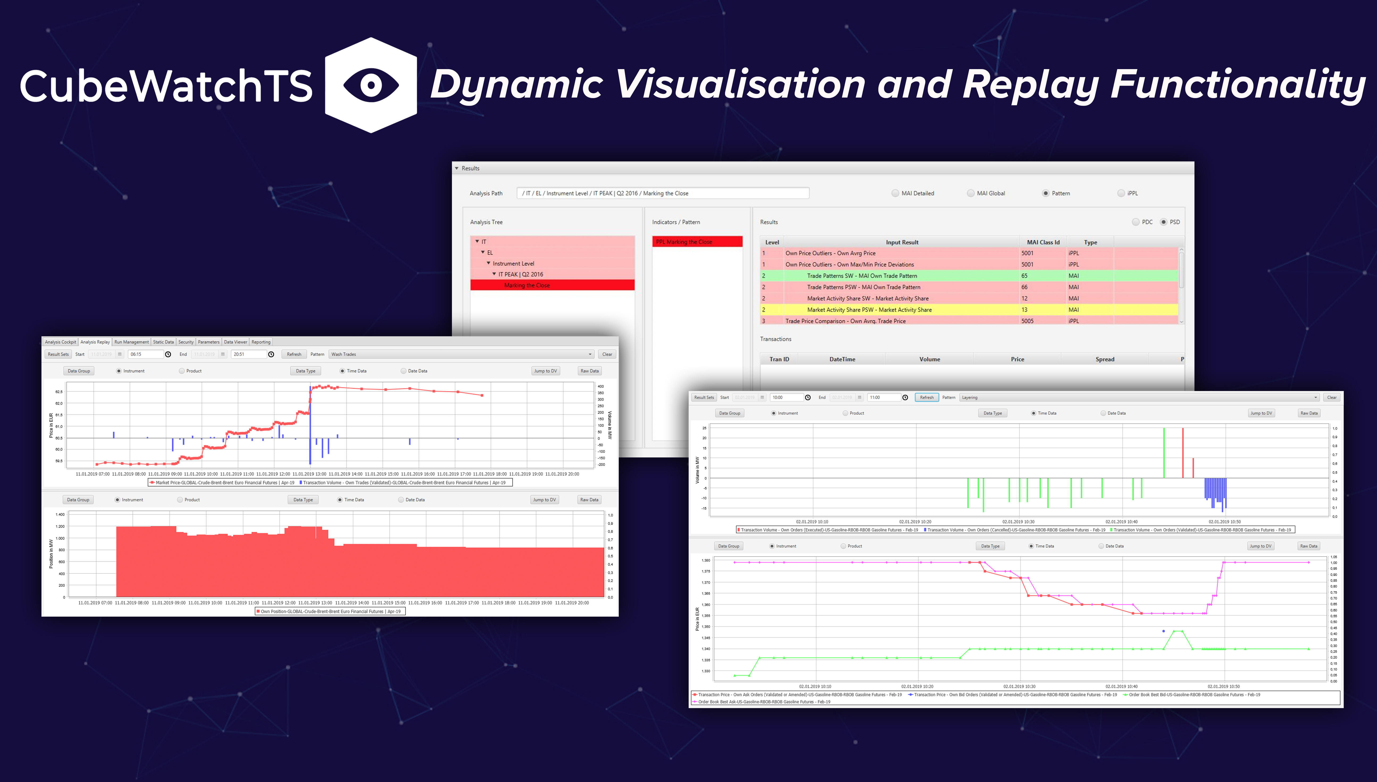Viewport: 1377px width, 782px height.
Task: Open the Security tab
Action: pyautogui.click(x=186, y=342)
